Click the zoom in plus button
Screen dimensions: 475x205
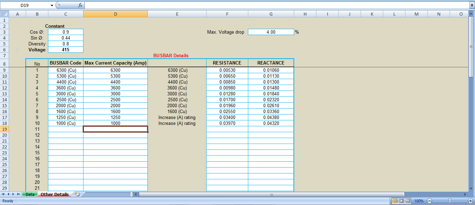pos(470,201)
